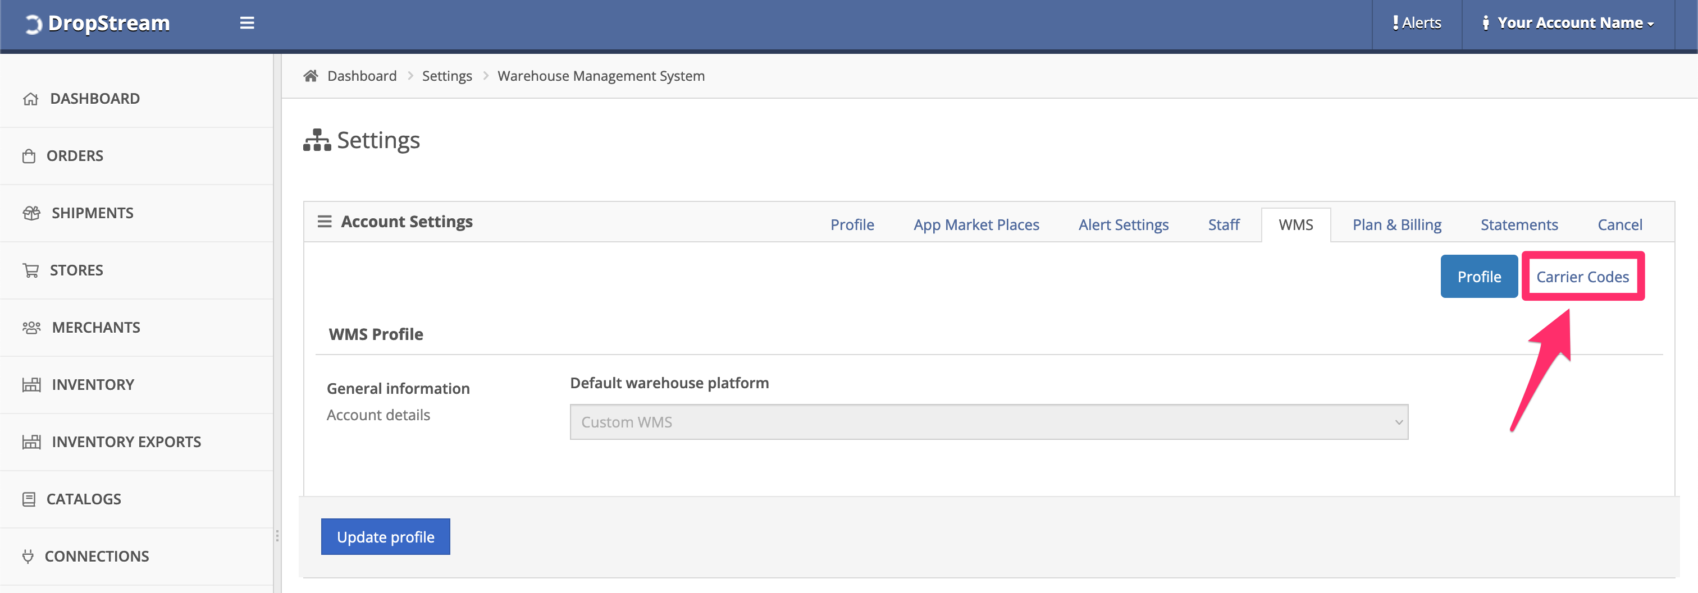
Task: Click the Carrier Codes button
Action: (x=1583, y=277)
